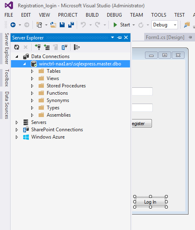195x230 pixels.
Task: Open the vertical Data Sources side tab
Action: pyautogui.click(x=7, y=105)
